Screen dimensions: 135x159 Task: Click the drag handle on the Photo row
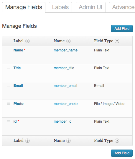click(9, 103)
